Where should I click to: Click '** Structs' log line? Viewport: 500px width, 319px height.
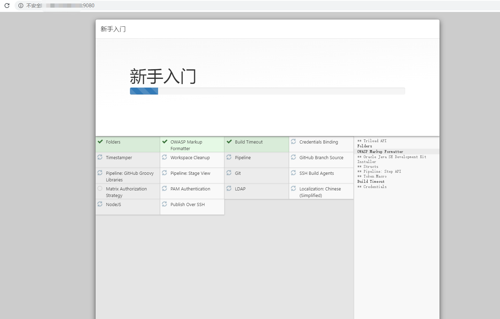pyautogui.click(x=368, y=167)
